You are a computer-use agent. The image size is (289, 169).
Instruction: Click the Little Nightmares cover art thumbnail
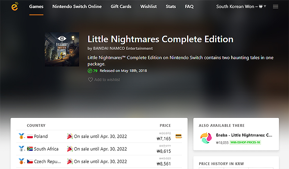coord(62,50)
